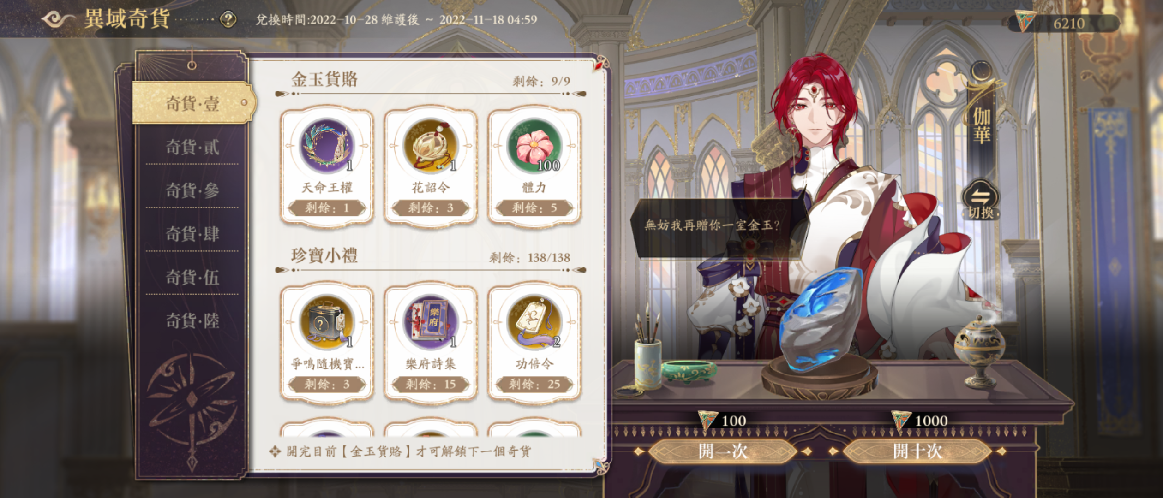Select the pink flower 體力 reward
The height and width of the screenshot is (498, 1163).
(x=534, y=145)
